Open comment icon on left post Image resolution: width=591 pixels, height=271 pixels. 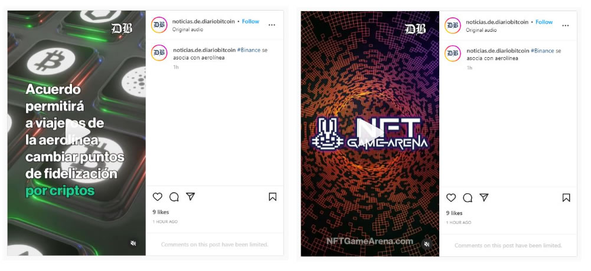(x=174, y=197)
